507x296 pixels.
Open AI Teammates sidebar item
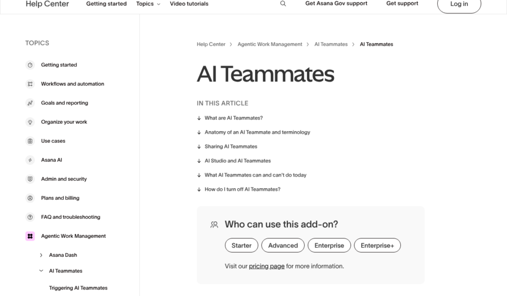pos(65,271)
